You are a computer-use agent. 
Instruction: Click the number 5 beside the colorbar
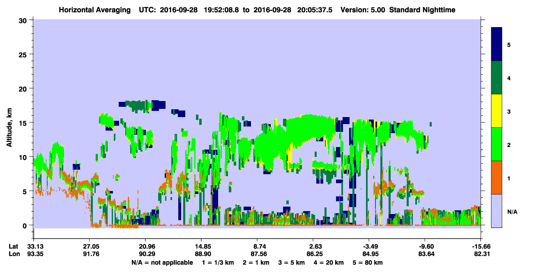coord(509,45)
